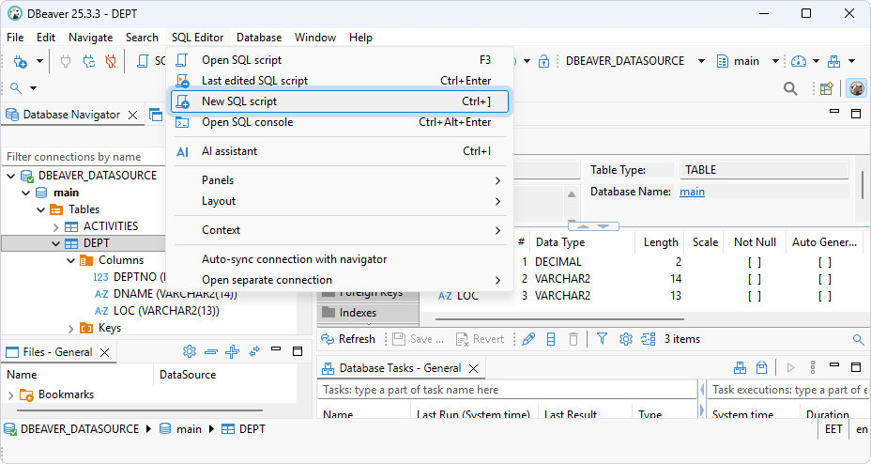871x464 pixels.
Task: Toggle Auto Generated checkbox in VARCHAR2 length 13 row
Action: pos(825,296)
